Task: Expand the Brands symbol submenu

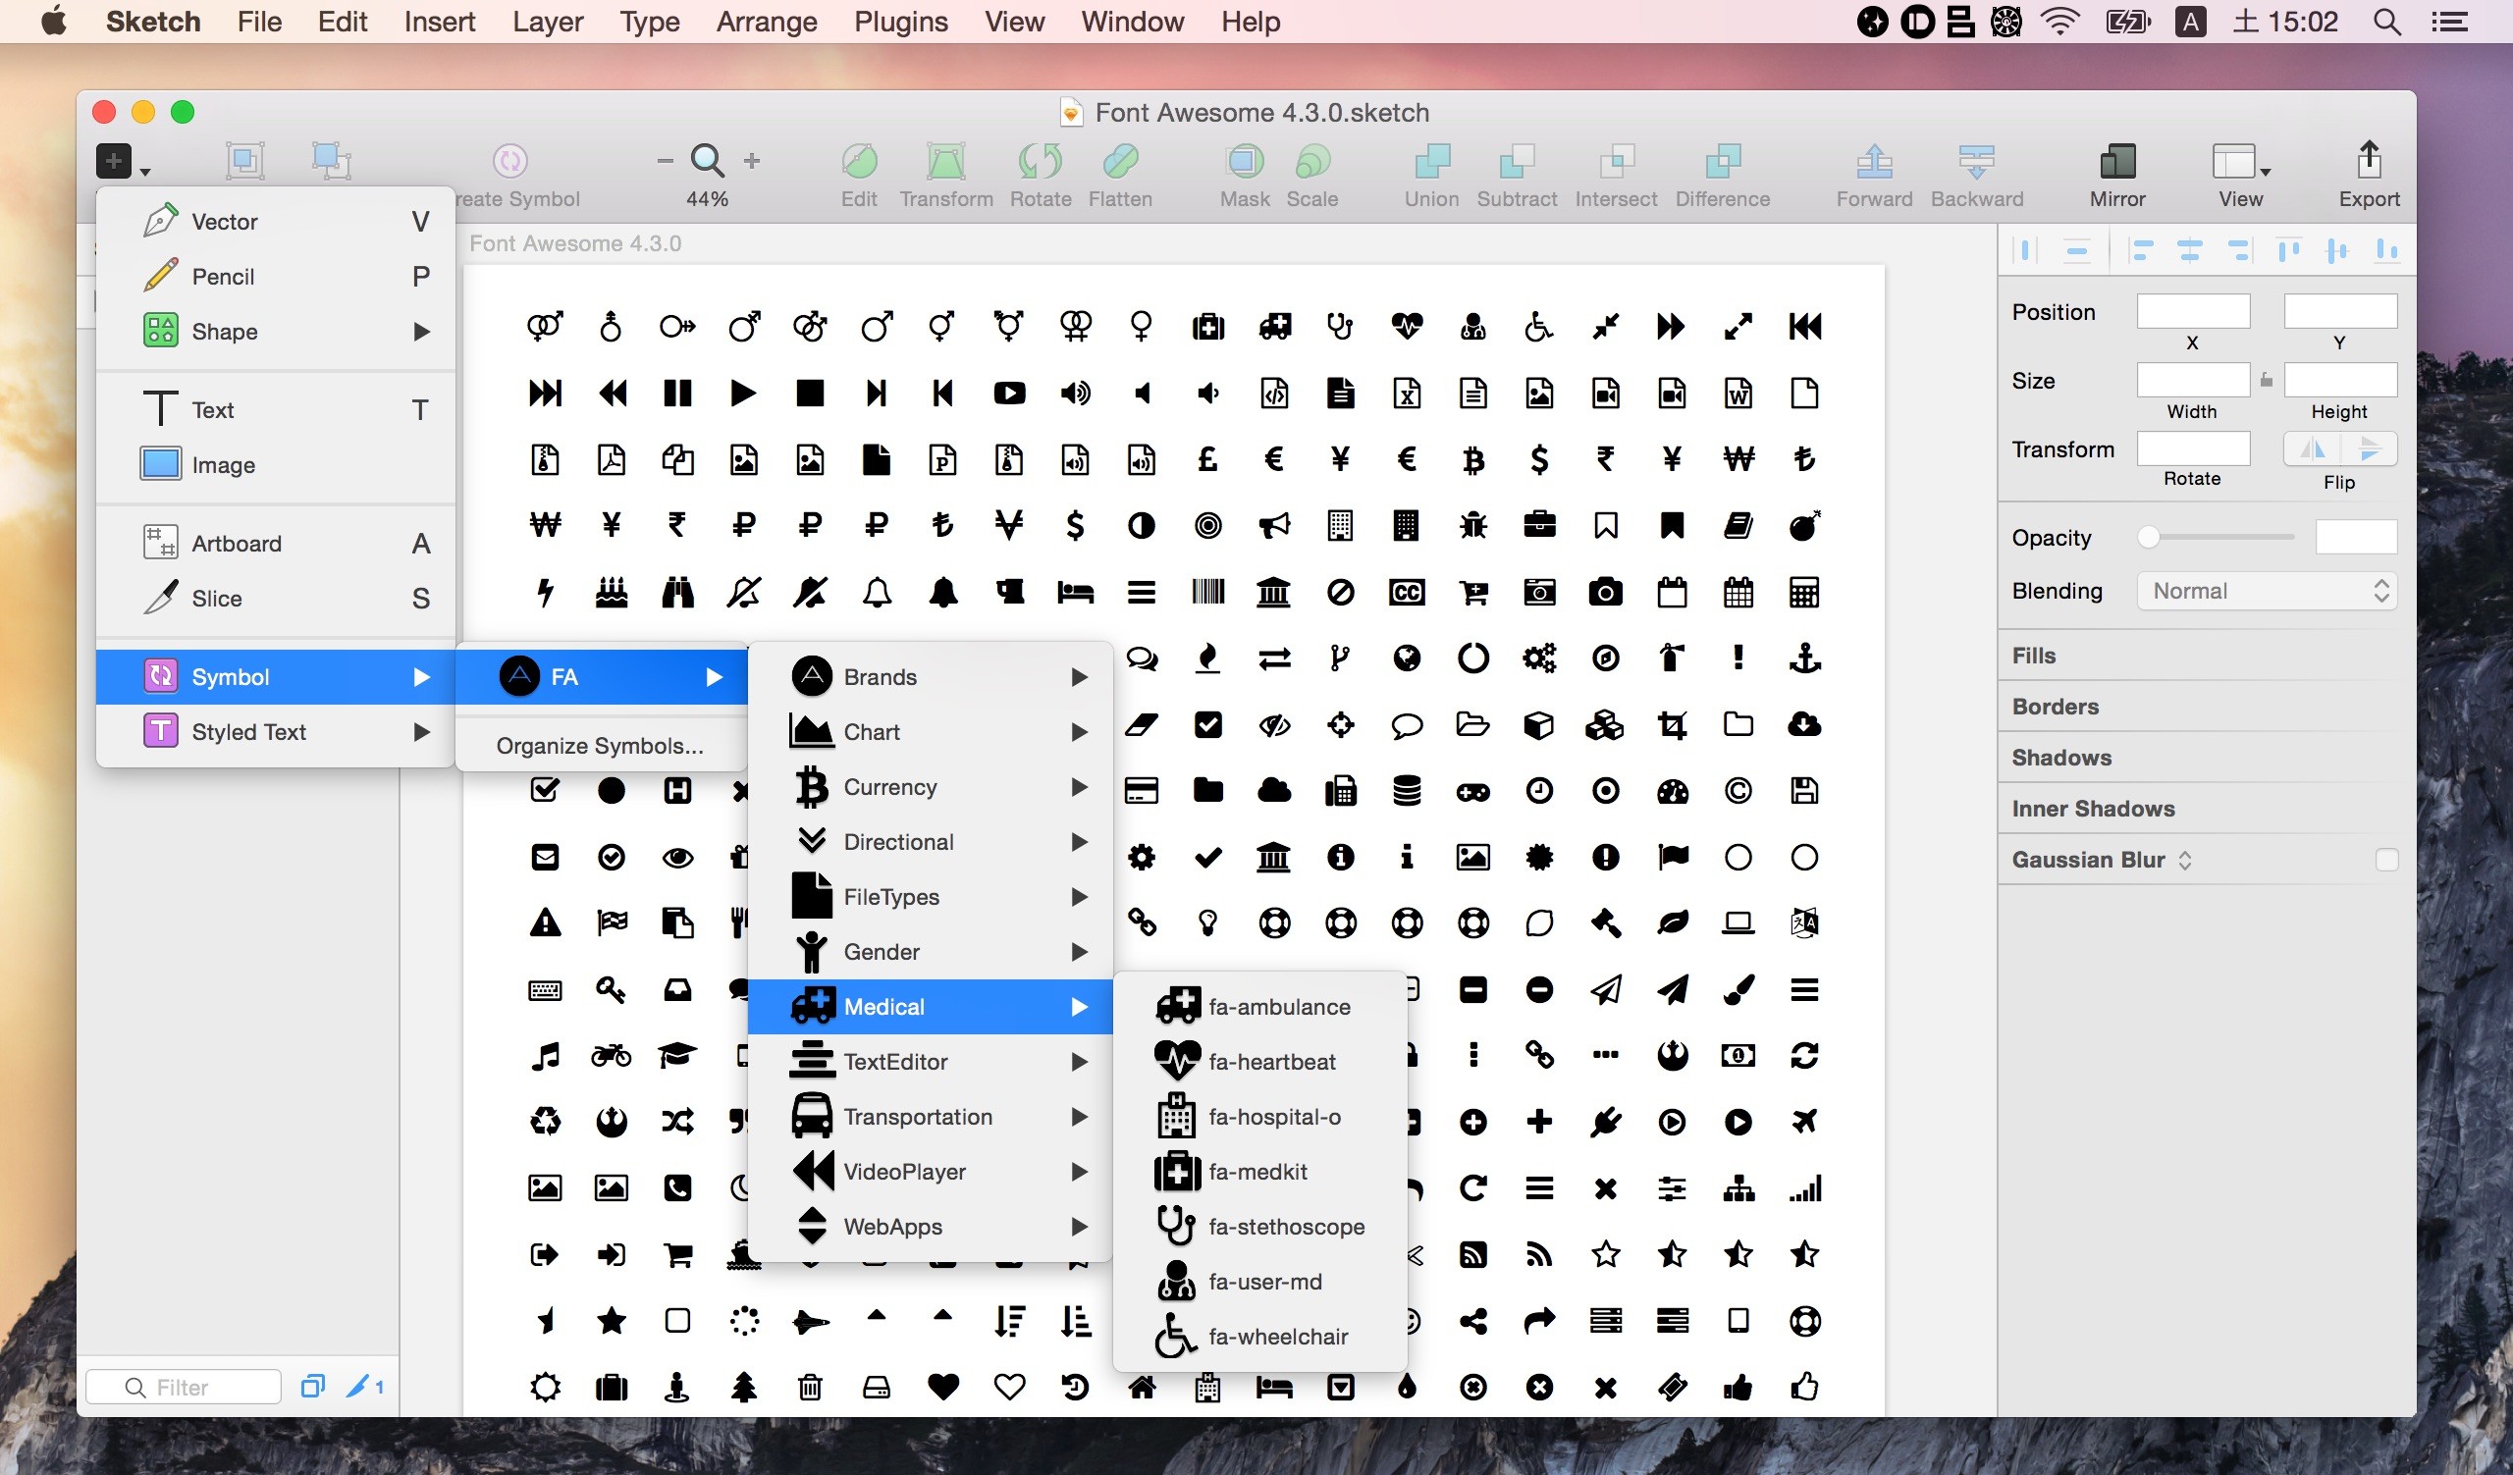Action: [930, 677]
